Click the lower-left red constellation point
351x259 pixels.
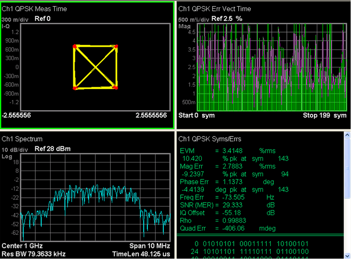click(75, 88)
